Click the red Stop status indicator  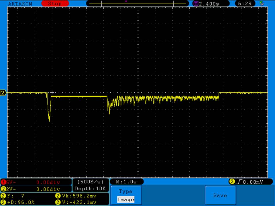coord(55,4)
